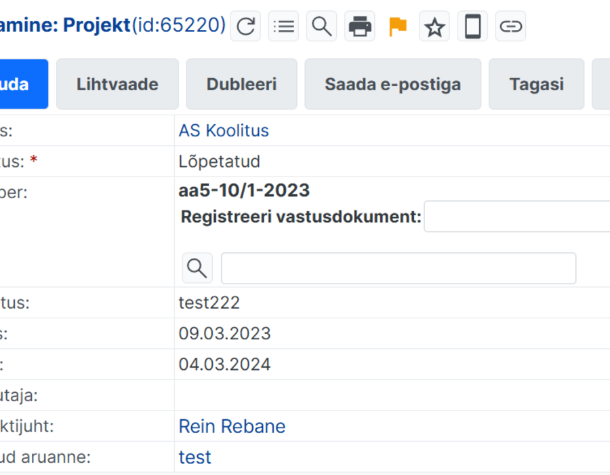
Task: Switch to Lihtvaade
Action: 117,84
